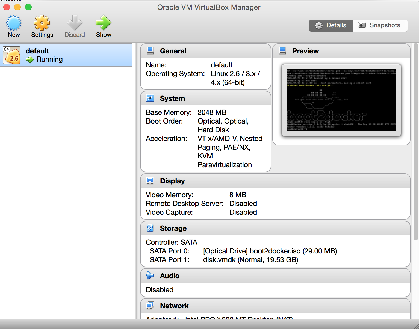419x329 pixels.
Task: Click the System section chip icon
Action: pyautogui.click(x=150, y=98)
